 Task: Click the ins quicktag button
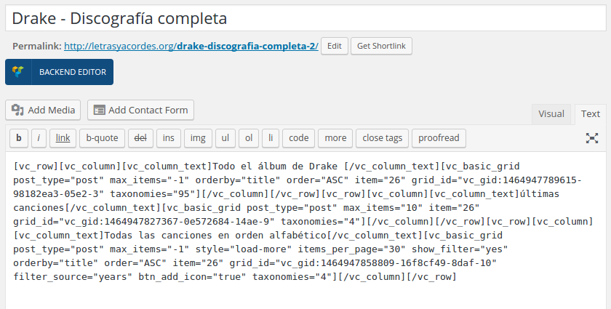(x=168, y=138)
